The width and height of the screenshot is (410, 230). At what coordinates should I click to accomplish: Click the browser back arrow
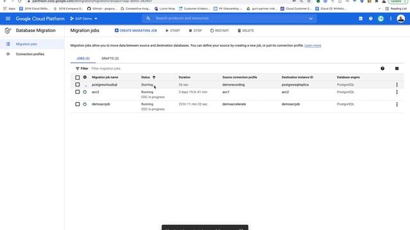coord(5,1)
